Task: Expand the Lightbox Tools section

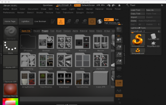Action: tap(145, 28)
